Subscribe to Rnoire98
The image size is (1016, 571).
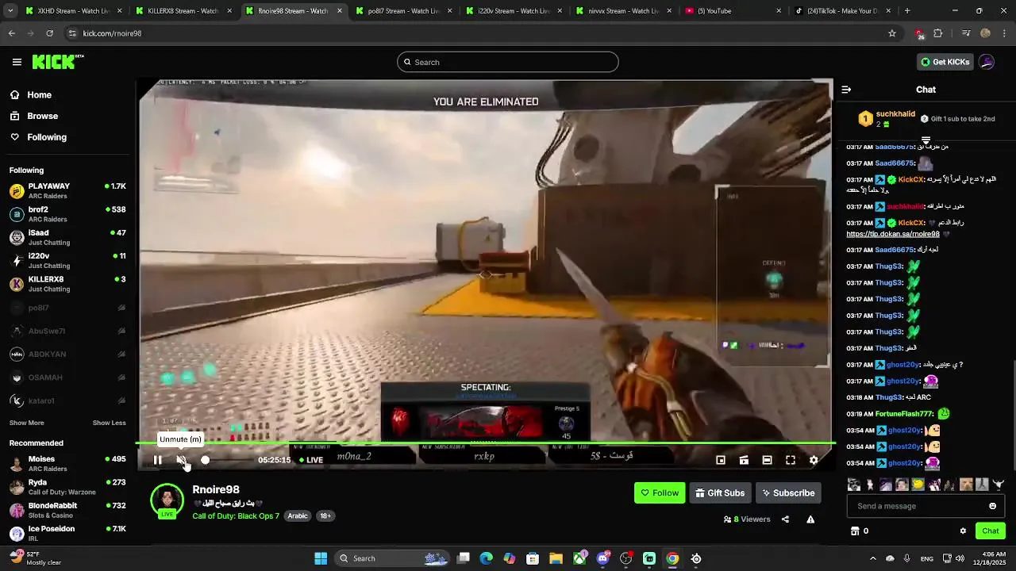click(x=788, y=492)
